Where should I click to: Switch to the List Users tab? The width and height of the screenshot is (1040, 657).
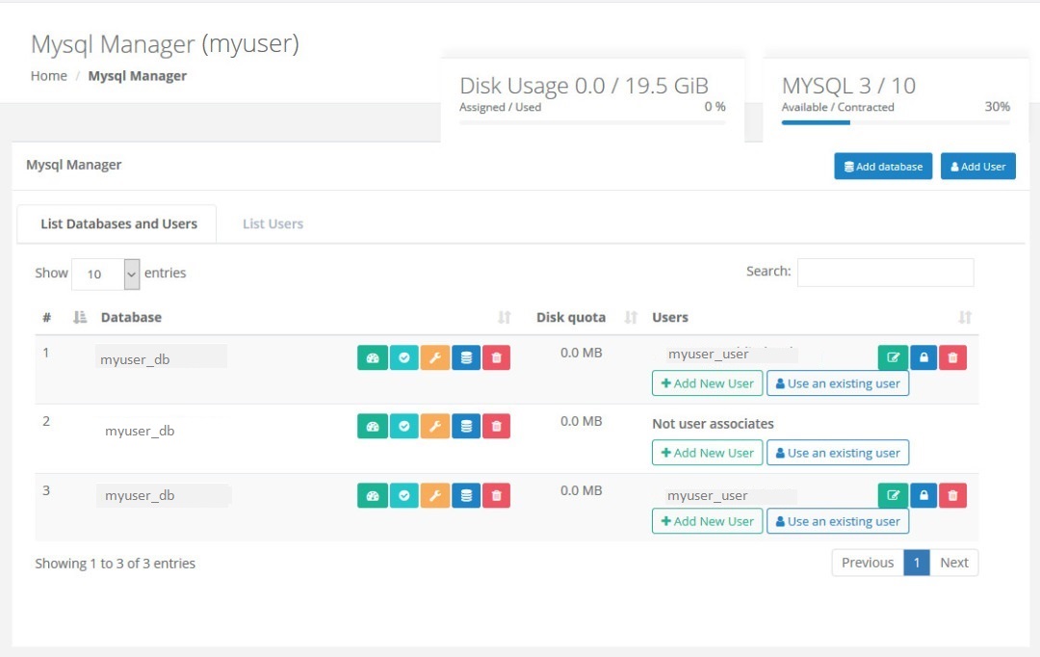pyautogui.click(x=273, y=223)
